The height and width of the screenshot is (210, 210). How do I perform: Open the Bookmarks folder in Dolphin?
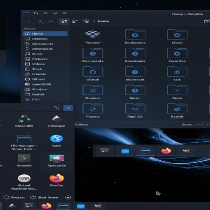pyautogui.click(x=135, y=37)
